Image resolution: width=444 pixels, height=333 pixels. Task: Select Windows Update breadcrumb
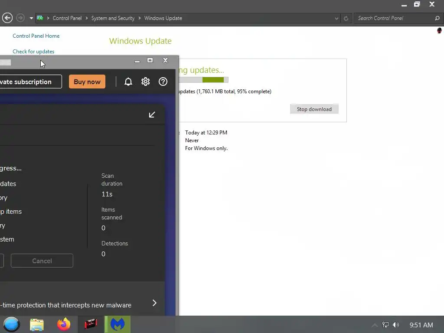click(163, 18)
